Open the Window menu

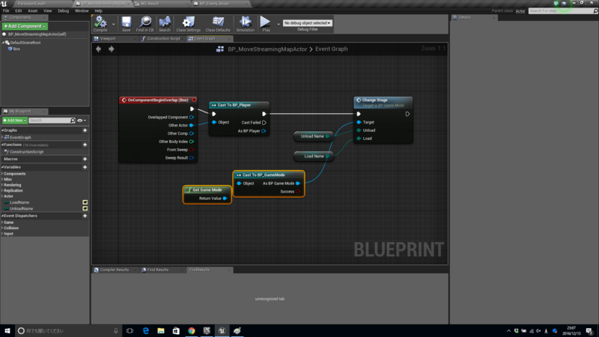[82, 10]
